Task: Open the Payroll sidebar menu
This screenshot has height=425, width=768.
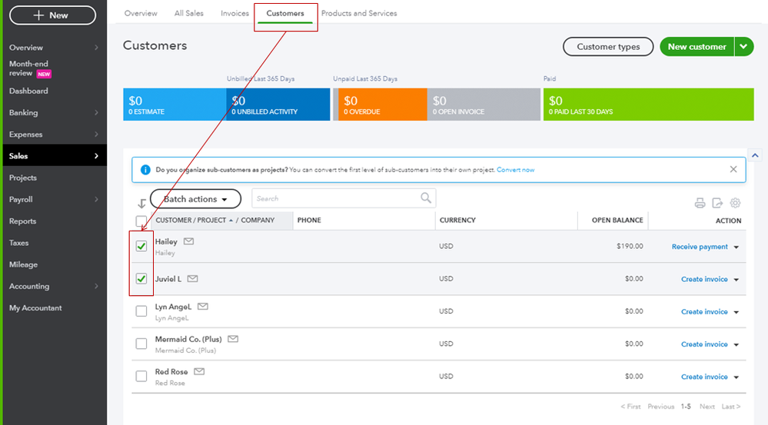Action: pyautogui.click(x=54, y=199)
